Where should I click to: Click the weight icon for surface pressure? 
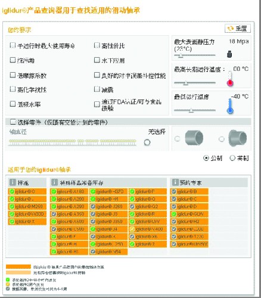coord(229,54)
